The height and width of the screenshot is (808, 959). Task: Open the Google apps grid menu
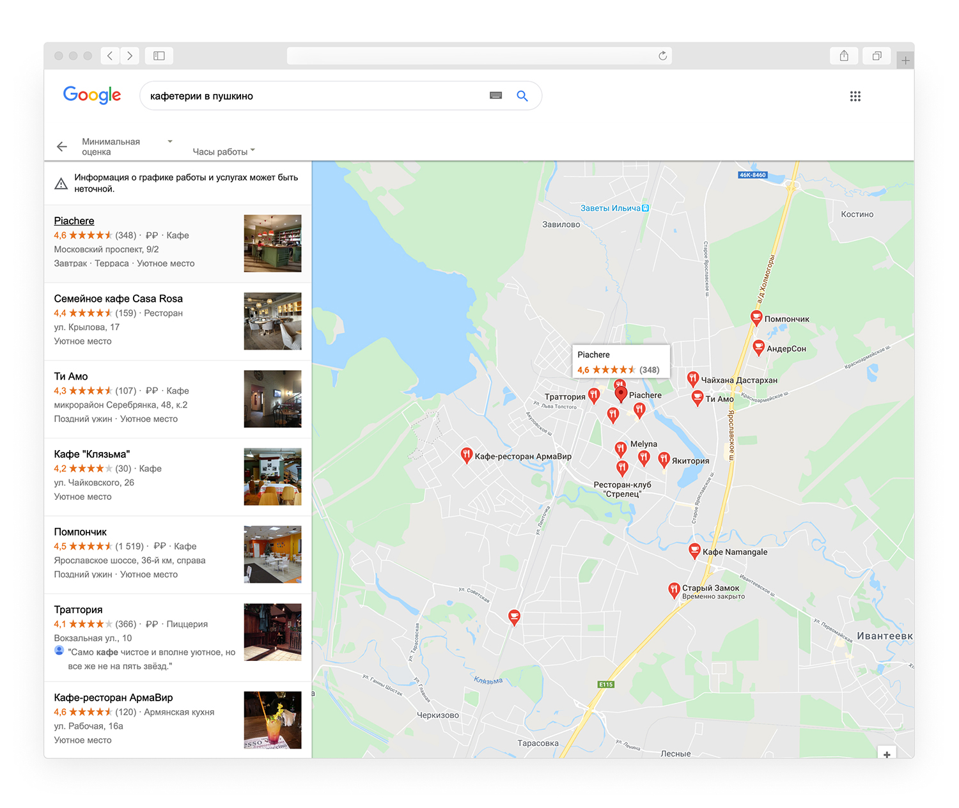click(855, 96)
